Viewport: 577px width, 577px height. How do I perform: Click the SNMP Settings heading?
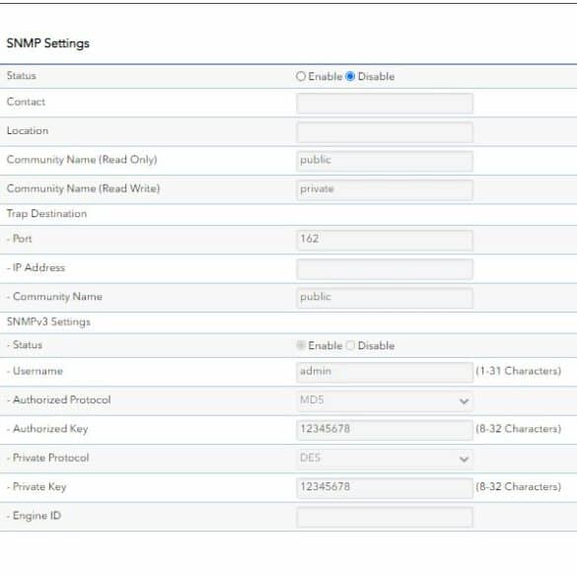[x=48, y=43]
